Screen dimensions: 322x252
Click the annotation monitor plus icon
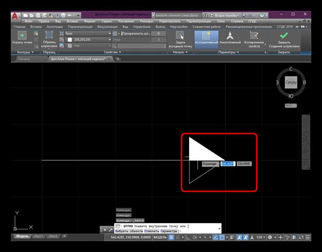(280, 237)
